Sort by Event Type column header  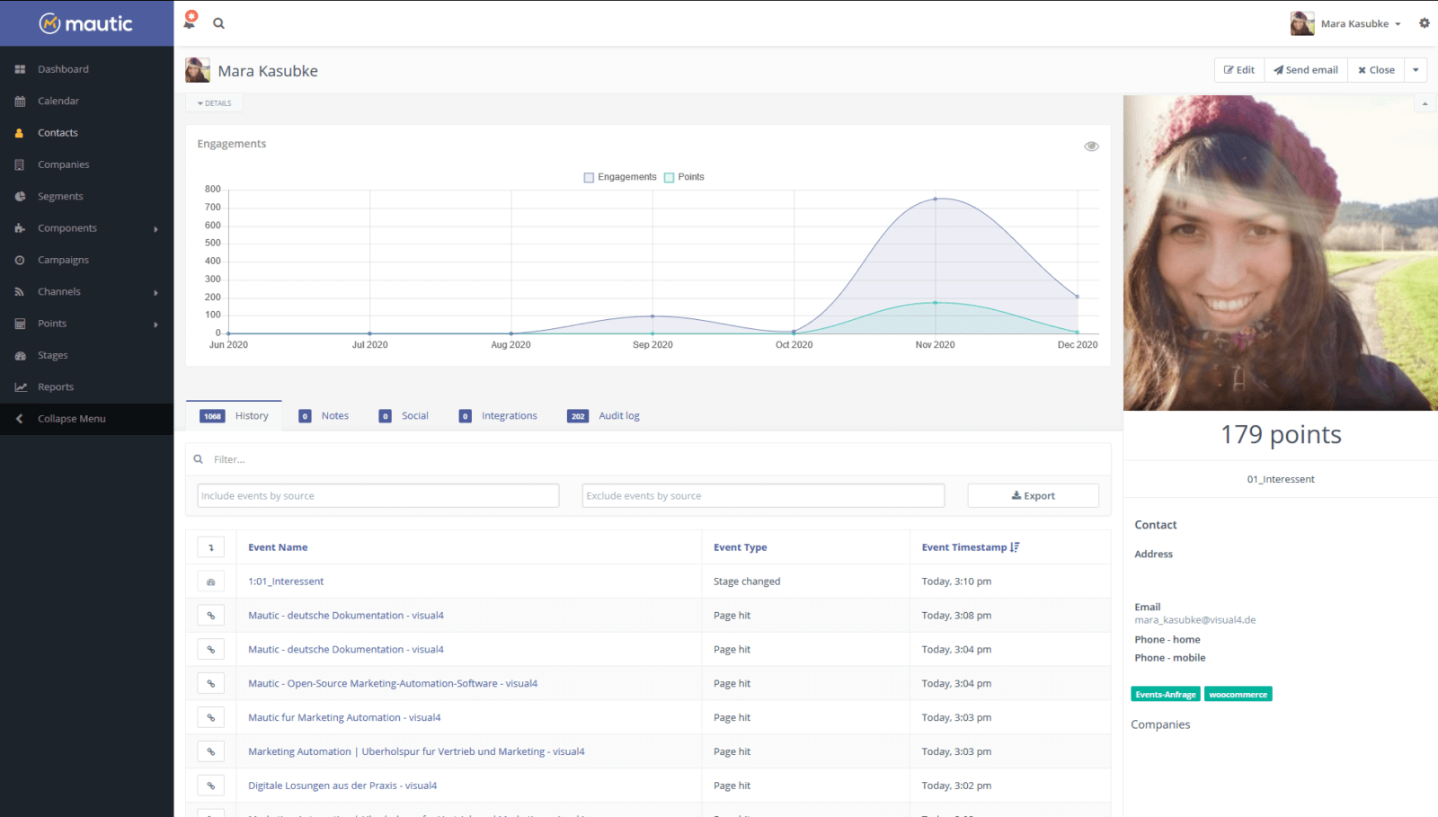tap(741, 547)
